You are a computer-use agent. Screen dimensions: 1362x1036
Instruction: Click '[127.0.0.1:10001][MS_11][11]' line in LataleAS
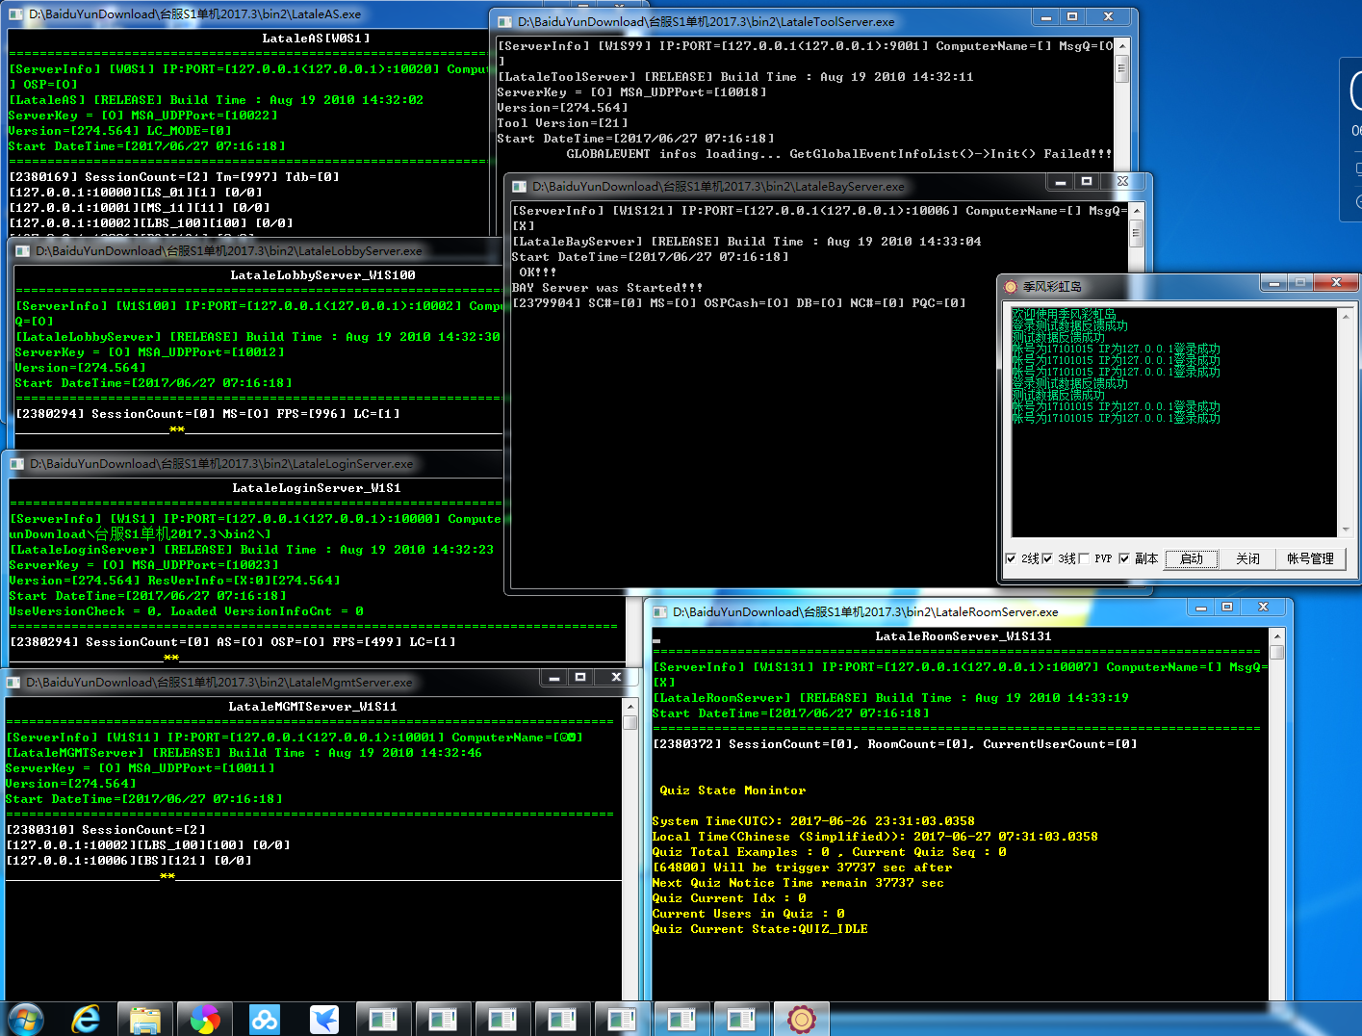click(140, 208)
